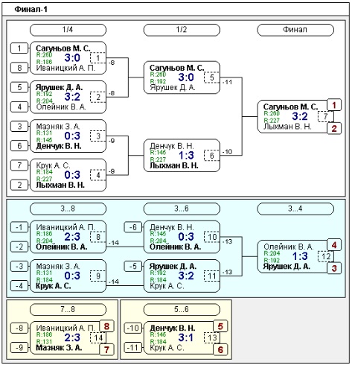
Task: Open the Финал round header
Action: point(295,30)
